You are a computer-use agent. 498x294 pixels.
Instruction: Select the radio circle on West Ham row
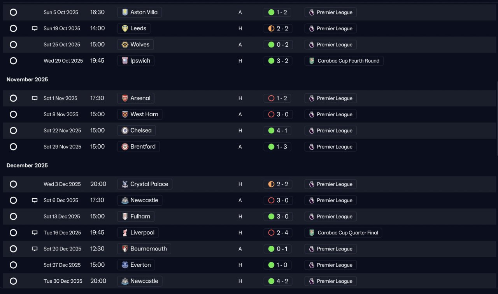point(13,114)
